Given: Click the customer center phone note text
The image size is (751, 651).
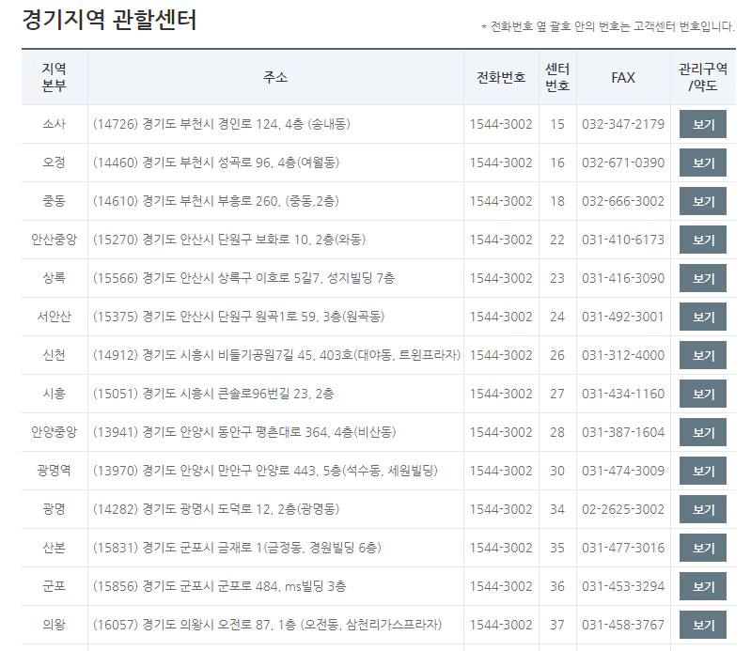Looking at the screenshot, I should 608,26.
